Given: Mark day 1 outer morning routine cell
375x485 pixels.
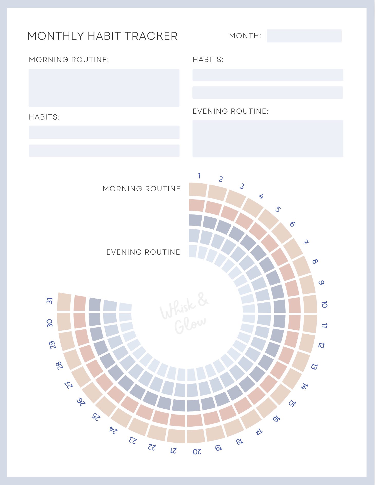Looking at the screenshot, I should (198, 190).
